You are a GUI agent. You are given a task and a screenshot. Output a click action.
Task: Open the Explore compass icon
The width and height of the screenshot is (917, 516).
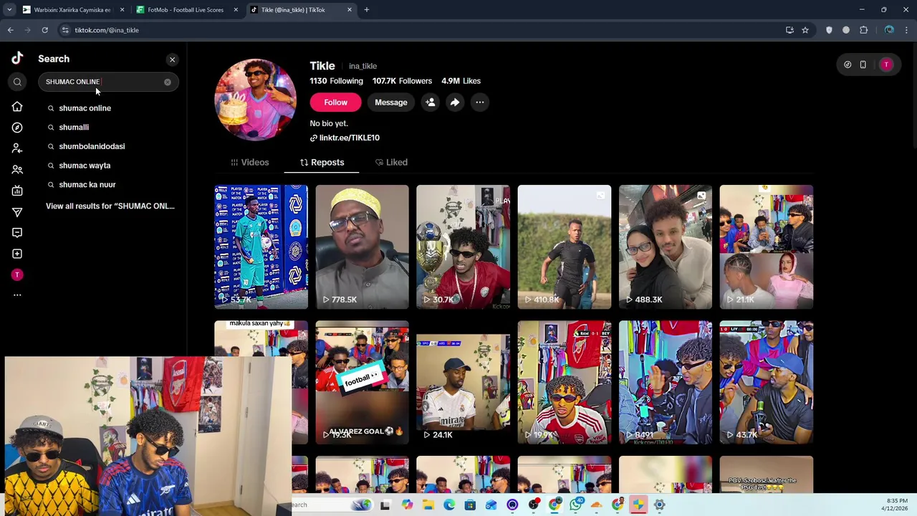click(x=17, y=128)
